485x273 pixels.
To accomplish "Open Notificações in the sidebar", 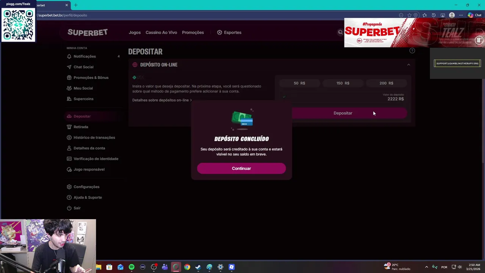I will 93,56.
